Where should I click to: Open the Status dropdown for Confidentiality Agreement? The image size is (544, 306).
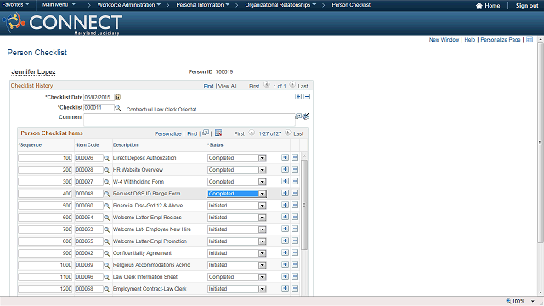[263, 253]
